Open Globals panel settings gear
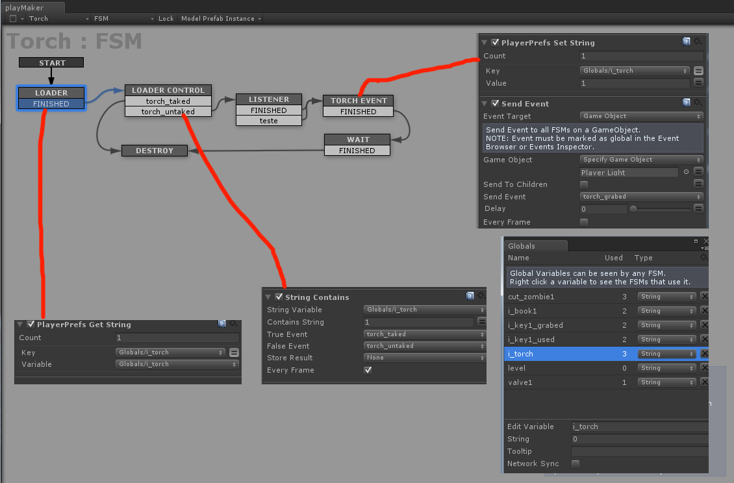Viewport: 734px width, 483px height. point(703,258)
